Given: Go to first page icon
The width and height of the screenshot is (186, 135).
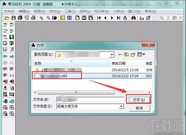Looking at the screenshot, I should 99,18.
